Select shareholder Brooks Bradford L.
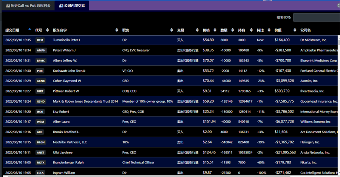Viewport: 340px width, 177px height. tap(66, 132)
